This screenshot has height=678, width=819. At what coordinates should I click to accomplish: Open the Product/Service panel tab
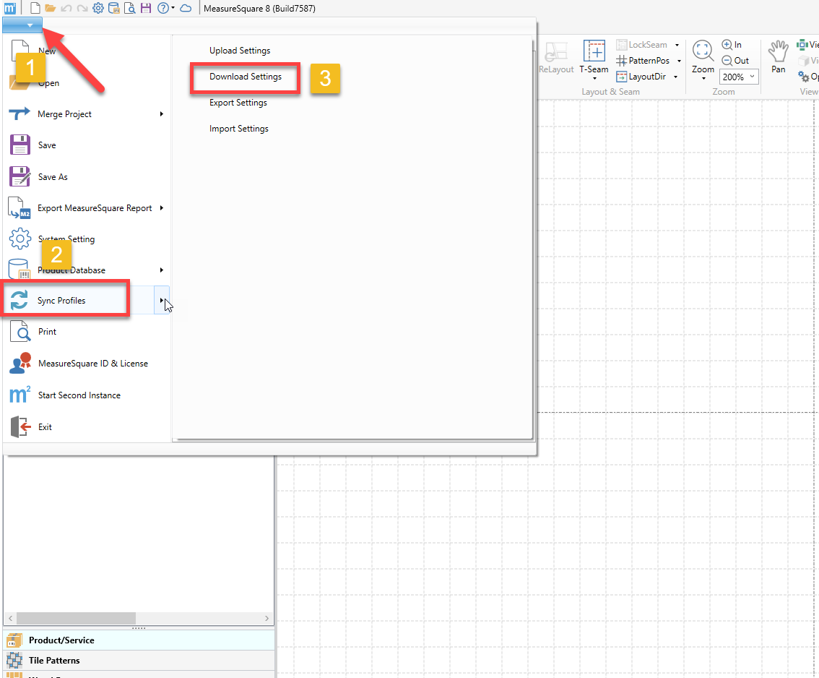tap(139, 640)
